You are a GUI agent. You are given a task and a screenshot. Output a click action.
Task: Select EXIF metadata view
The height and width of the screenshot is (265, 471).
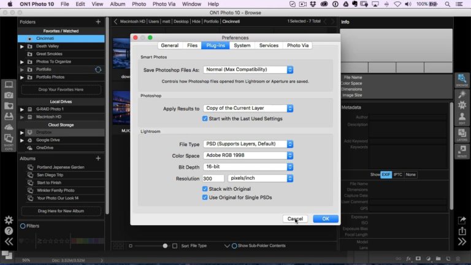[x=386, y=175]
